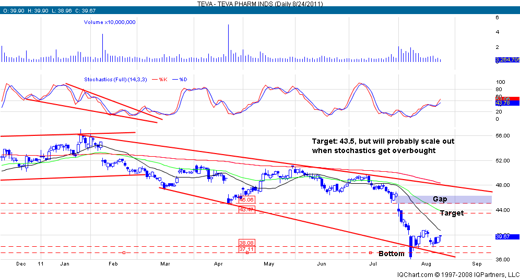This screenshot has height=278, width=520.
Task: Click the 37.11 support level label
Action: (246, 249)
